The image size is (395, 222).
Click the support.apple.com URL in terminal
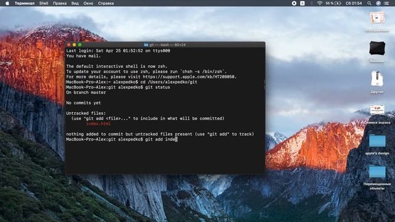click(189, 76)
